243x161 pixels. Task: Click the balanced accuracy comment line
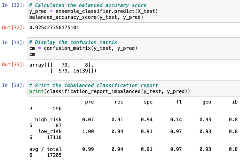[88, 5]
